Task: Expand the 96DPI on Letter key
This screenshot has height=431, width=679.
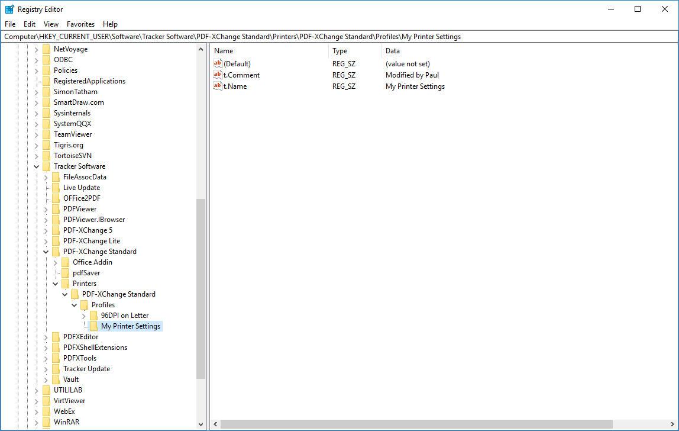Action: tap(84, 316)
